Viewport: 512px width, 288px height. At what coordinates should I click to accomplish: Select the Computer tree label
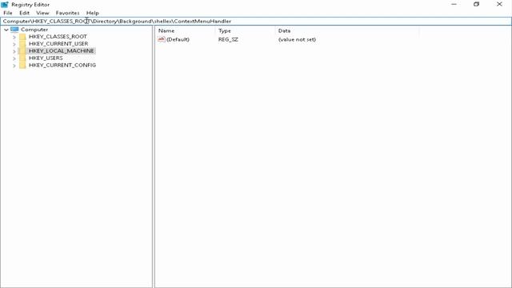[34, 30]
